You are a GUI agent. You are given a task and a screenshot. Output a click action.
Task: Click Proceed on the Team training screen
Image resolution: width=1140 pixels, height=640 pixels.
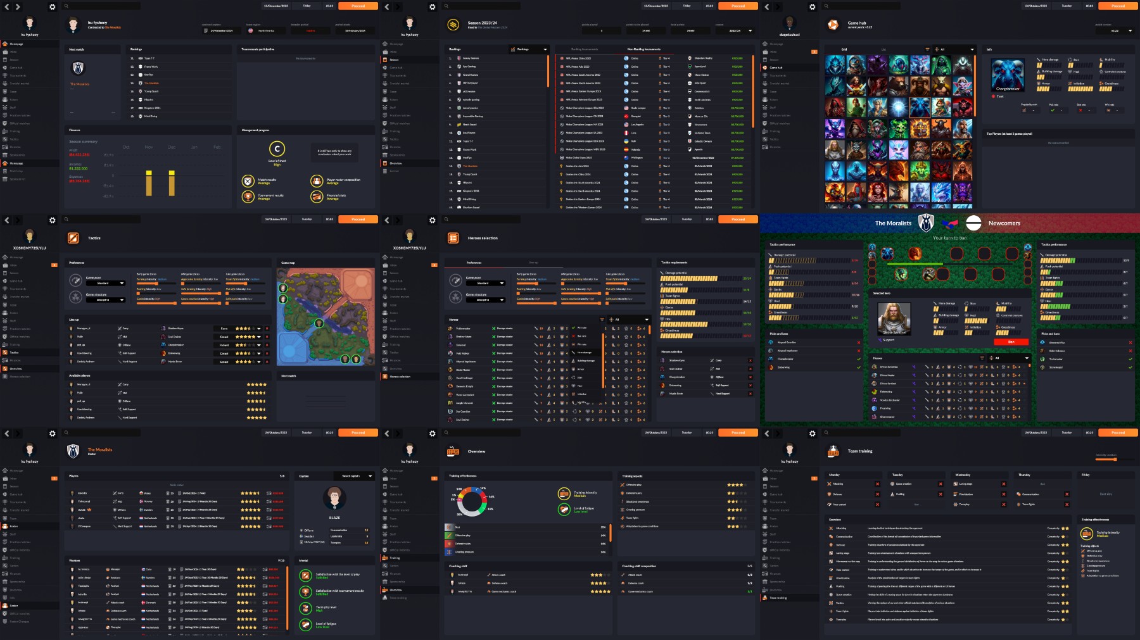(x=1118, y=432)
